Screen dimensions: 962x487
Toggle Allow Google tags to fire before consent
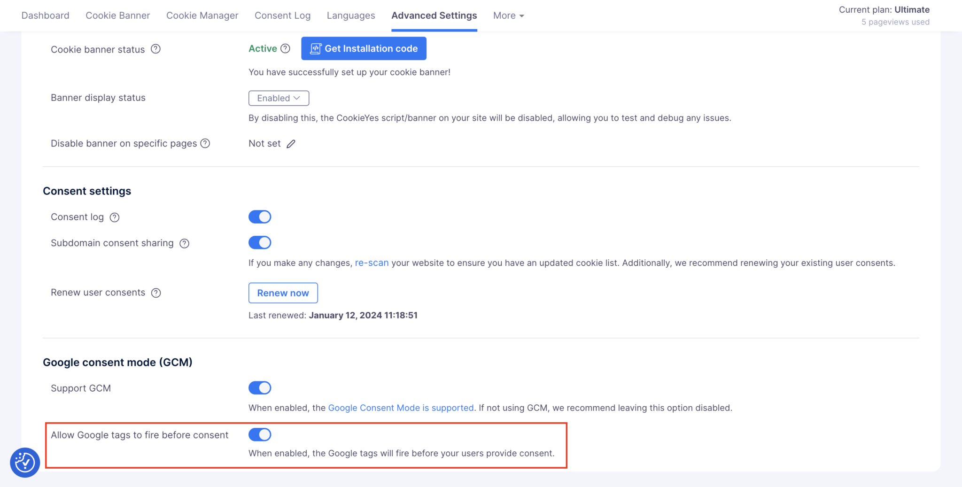tap(260, 434)
